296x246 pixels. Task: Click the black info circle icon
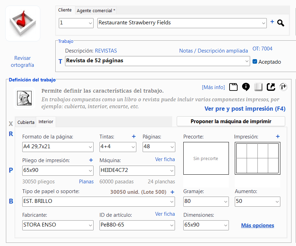click(246, 87)
